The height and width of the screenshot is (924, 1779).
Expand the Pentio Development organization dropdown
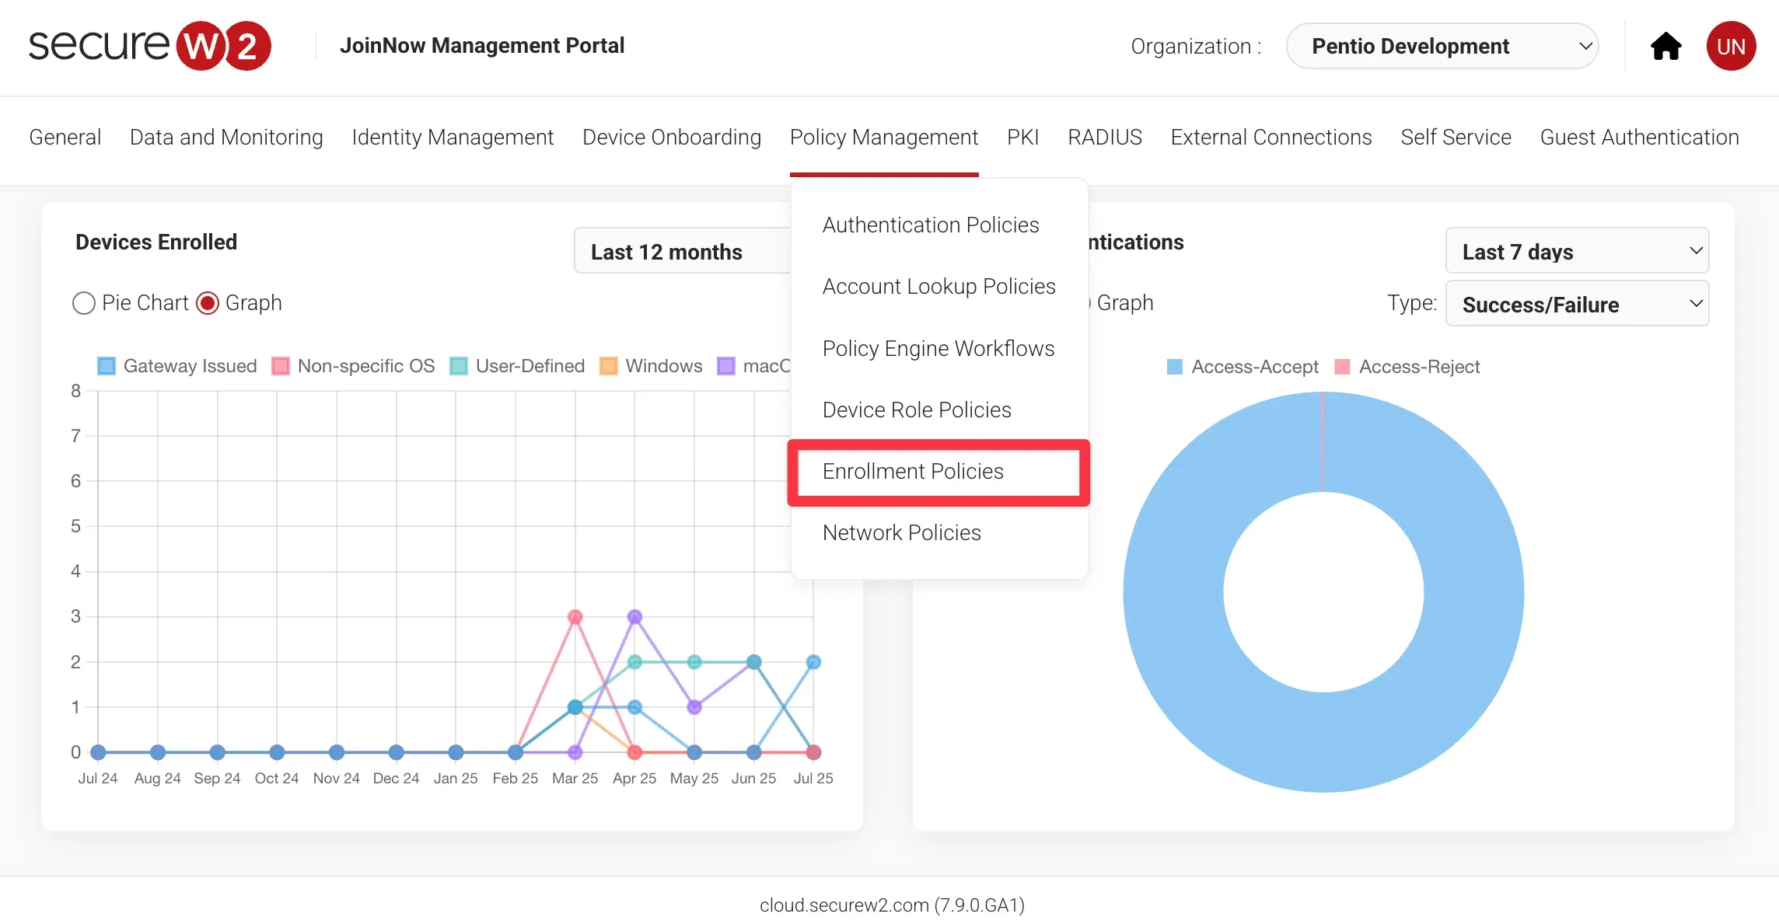coord(1442,47)
